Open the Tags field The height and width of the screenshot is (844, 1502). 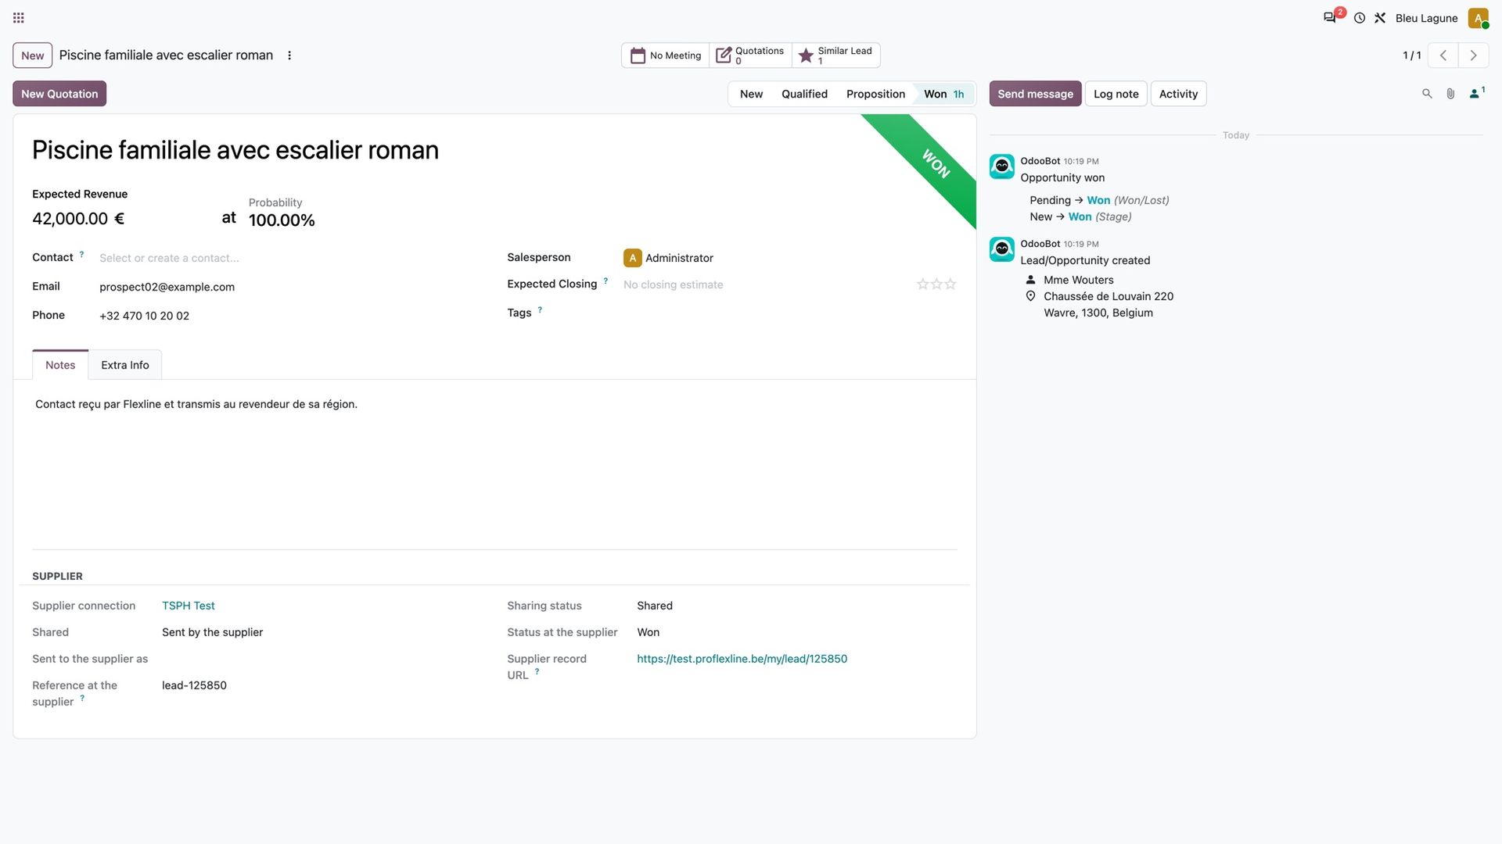point(790,313)
